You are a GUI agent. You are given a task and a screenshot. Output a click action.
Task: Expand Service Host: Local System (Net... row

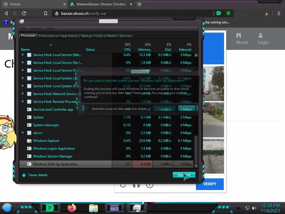point(23,86)
